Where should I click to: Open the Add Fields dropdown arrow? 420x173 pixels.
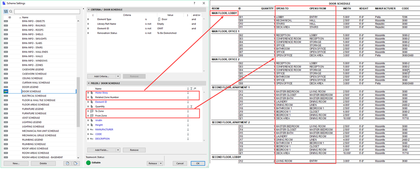coord(118,150)
